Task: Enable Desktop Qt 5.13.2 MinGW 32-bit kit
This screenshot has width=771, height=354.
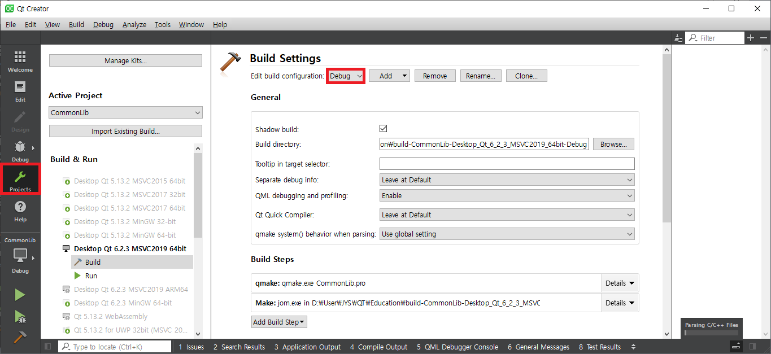Action: click(x=124, y=221)
